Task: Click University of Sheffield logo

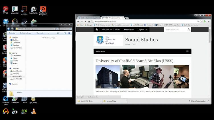Action: point(108,40)
